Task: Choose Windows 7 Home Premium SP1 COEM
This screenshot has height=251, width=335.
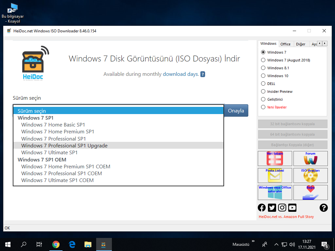Action: pos(118,166)
